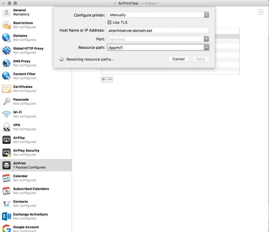The image size is (269, 232).
Task: Click the Cancel button
Action: coord(179,59)
